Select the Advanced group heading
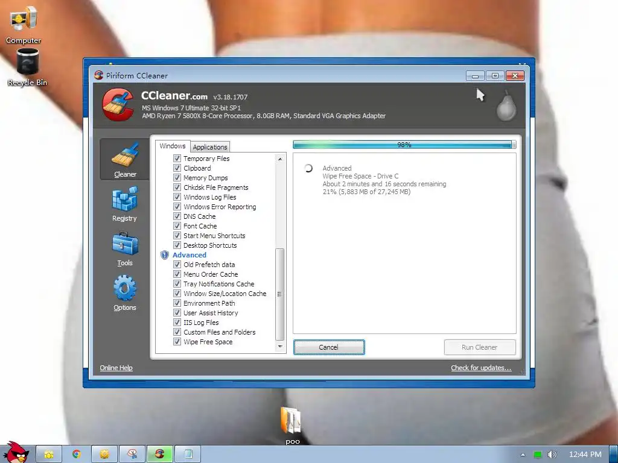The width and height of the screenshot is (618, 463). [189, 255]
